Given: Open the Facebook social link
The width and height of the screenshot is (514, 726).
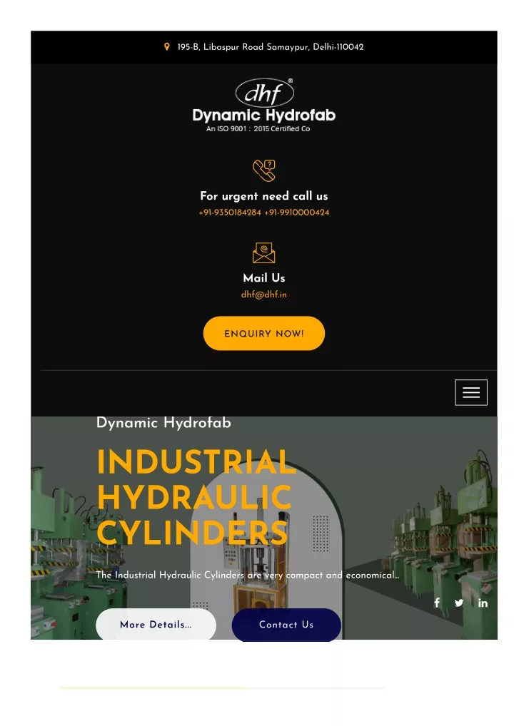Looking at the screenshot, I should tap(437, 603).
